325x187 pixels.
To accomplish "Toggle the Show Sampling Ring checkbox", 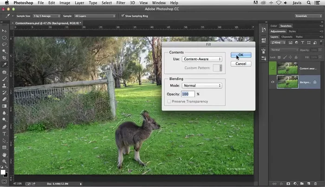I will point(122,16).
